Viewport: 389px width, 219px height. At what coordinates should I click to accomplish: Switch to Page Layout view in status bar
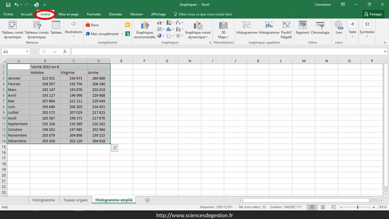323,207
